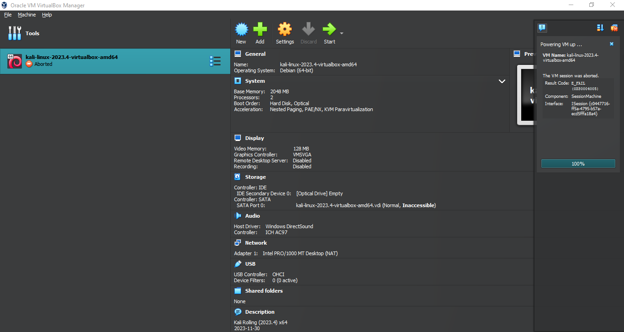Screen dimensions: 624x332
Task: Click the Intel PRO/1000 MT Desktop adapter text
Action: pyautogui.click(x=300, y=253)
